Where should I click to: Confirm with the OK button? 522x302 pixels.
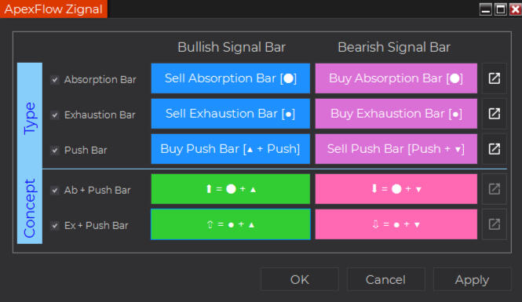(300, 280)
